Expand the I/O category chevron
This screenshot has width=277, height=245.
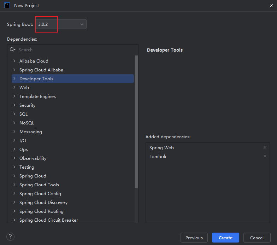pos(14,141)
